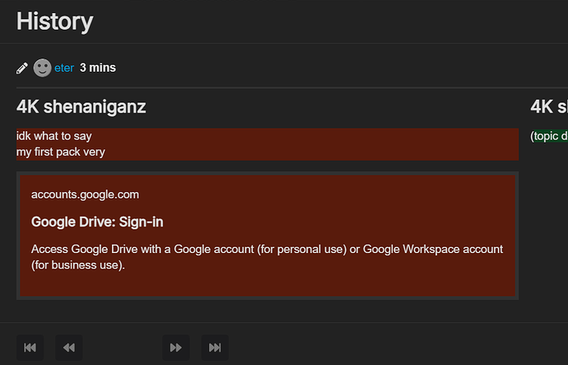The height and width of the screenshot is (365, 568).
Task: Go to the previous revision
Action: pos(69,348)
